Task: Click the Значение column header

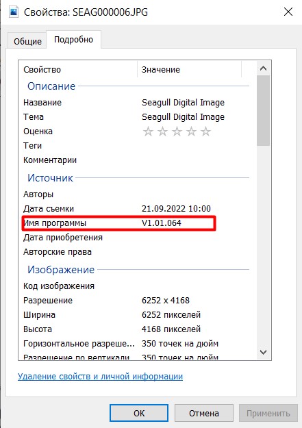Action: (189, 70)
